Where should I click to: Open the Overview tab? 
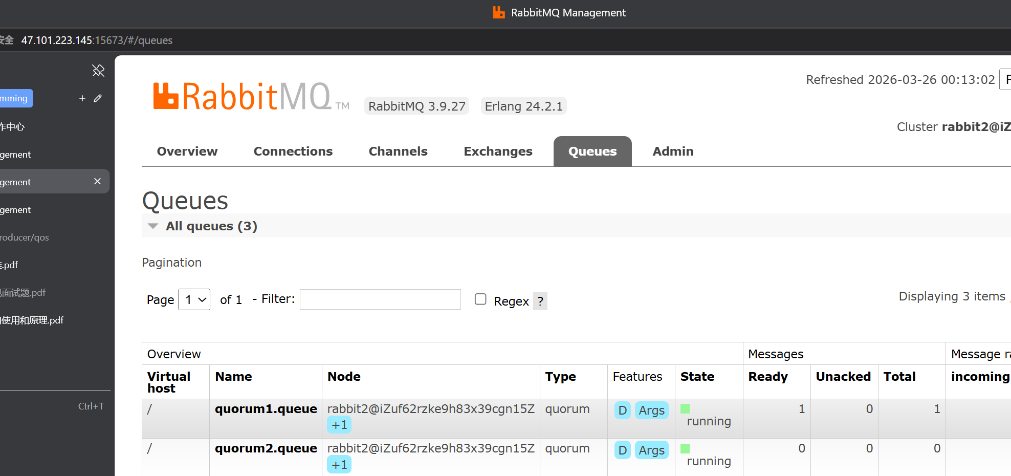pyautogui.click(x=187, y=152)
